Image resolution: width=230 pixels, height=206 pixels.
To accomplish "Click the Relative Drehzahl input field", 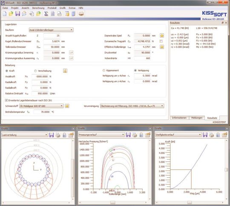I will point(40,93).
